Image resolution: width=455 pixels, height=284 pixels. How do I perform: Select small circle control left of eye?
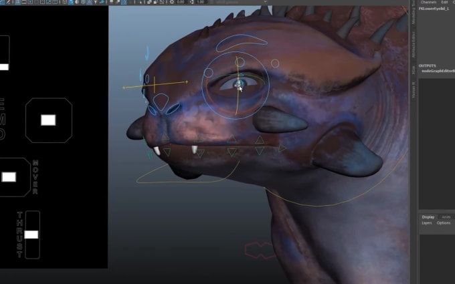point(208,72)
